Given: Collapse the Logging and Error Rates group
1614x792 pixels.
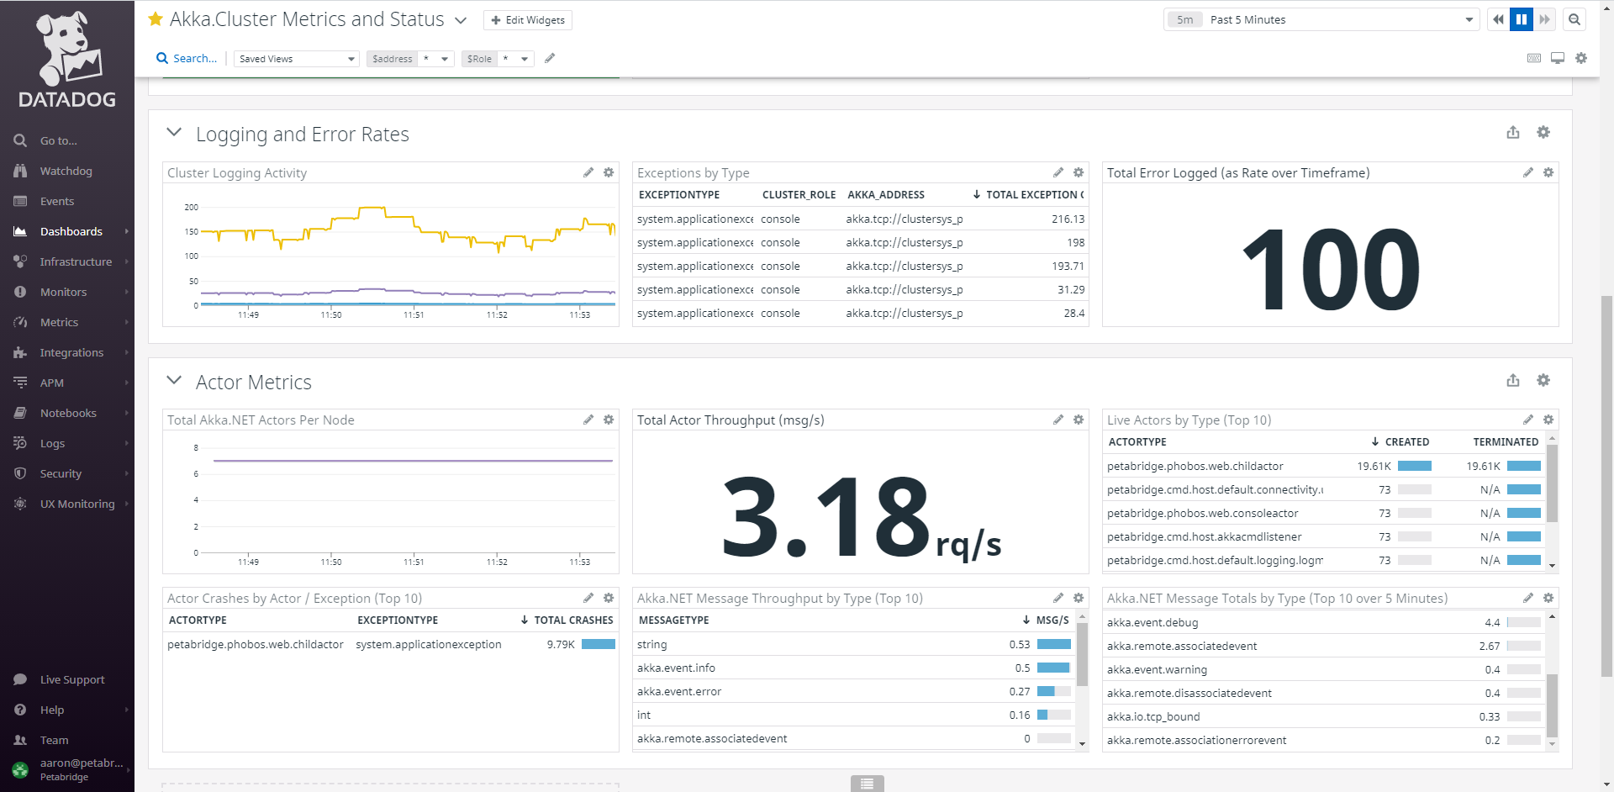Looking at the screenshot, I should pyautogui.click(x=174, y=133).
